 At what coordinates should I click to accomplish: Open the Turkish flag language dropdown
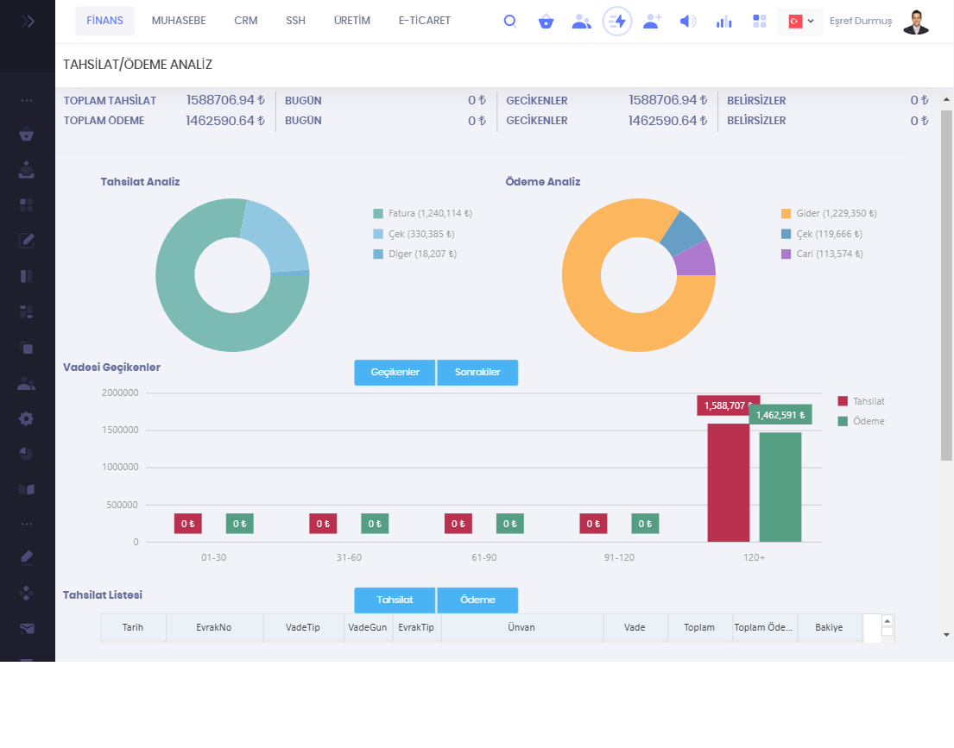800,22
